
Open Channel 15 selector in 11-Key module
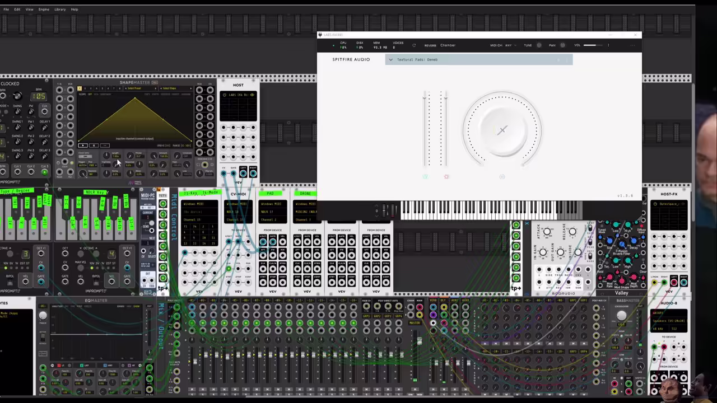[199, 220]
